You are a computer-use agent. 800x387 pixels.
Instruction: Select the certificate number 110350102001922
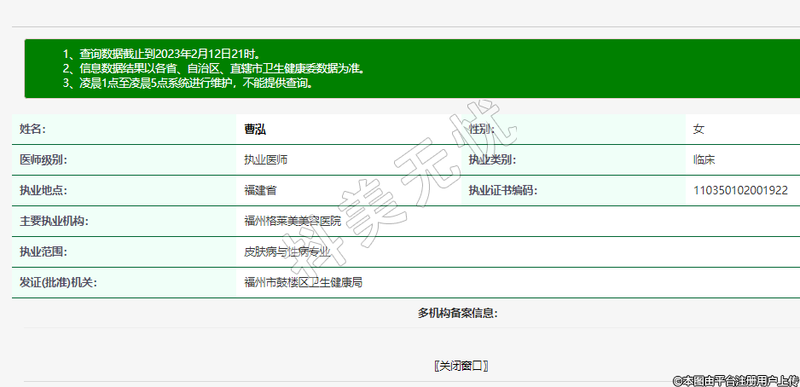click(740, 190)
